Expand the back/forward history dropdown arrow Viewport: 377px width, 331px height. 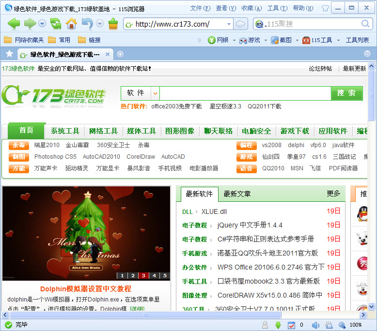[42, 24]
